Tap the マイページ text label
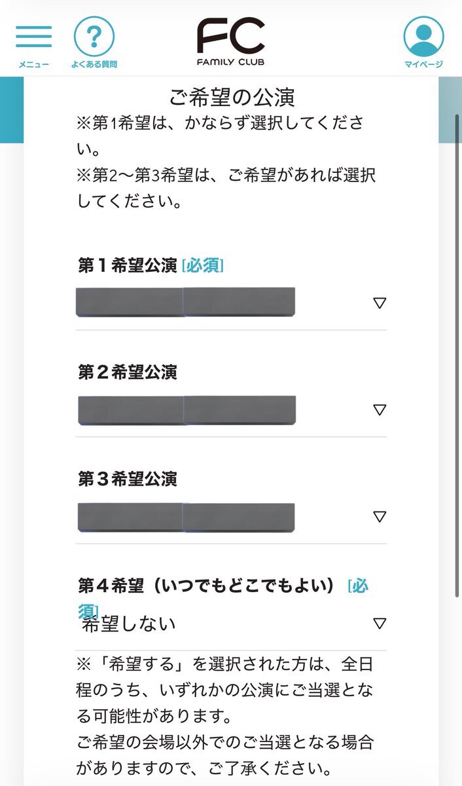The width and height of the screenshot is (462, 786). click(x=423, y=64)
